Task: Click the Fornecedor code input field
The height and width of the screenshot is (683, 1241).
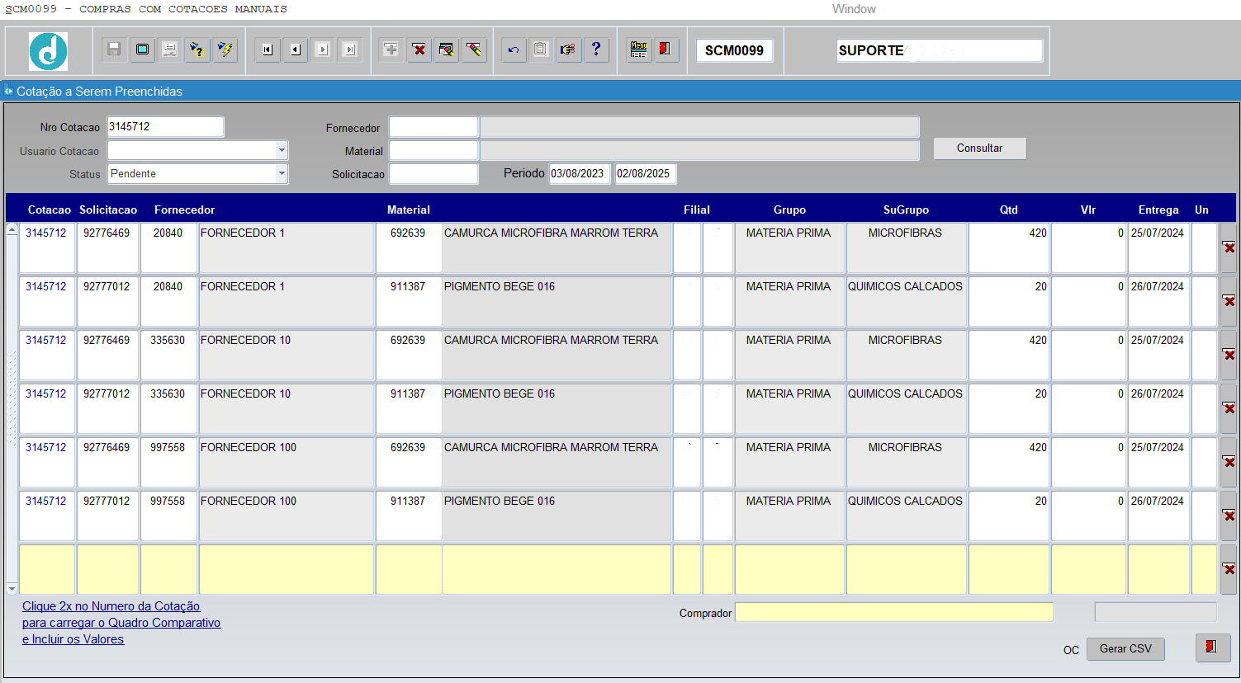Action: coord(433,127)
